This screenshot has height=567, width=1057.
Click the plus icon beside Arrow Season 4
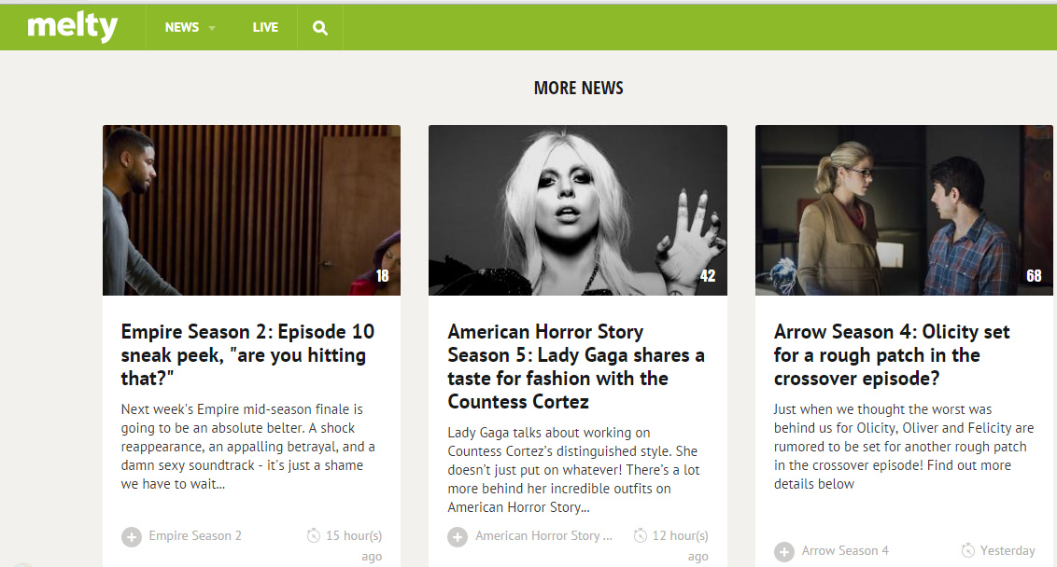pyautogui.click(x=784, y=551)
